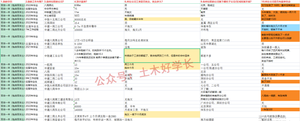Select the yellow cell '是,目前最长半年'
Viewport: 300px width, 121px height.
[162, 19]
